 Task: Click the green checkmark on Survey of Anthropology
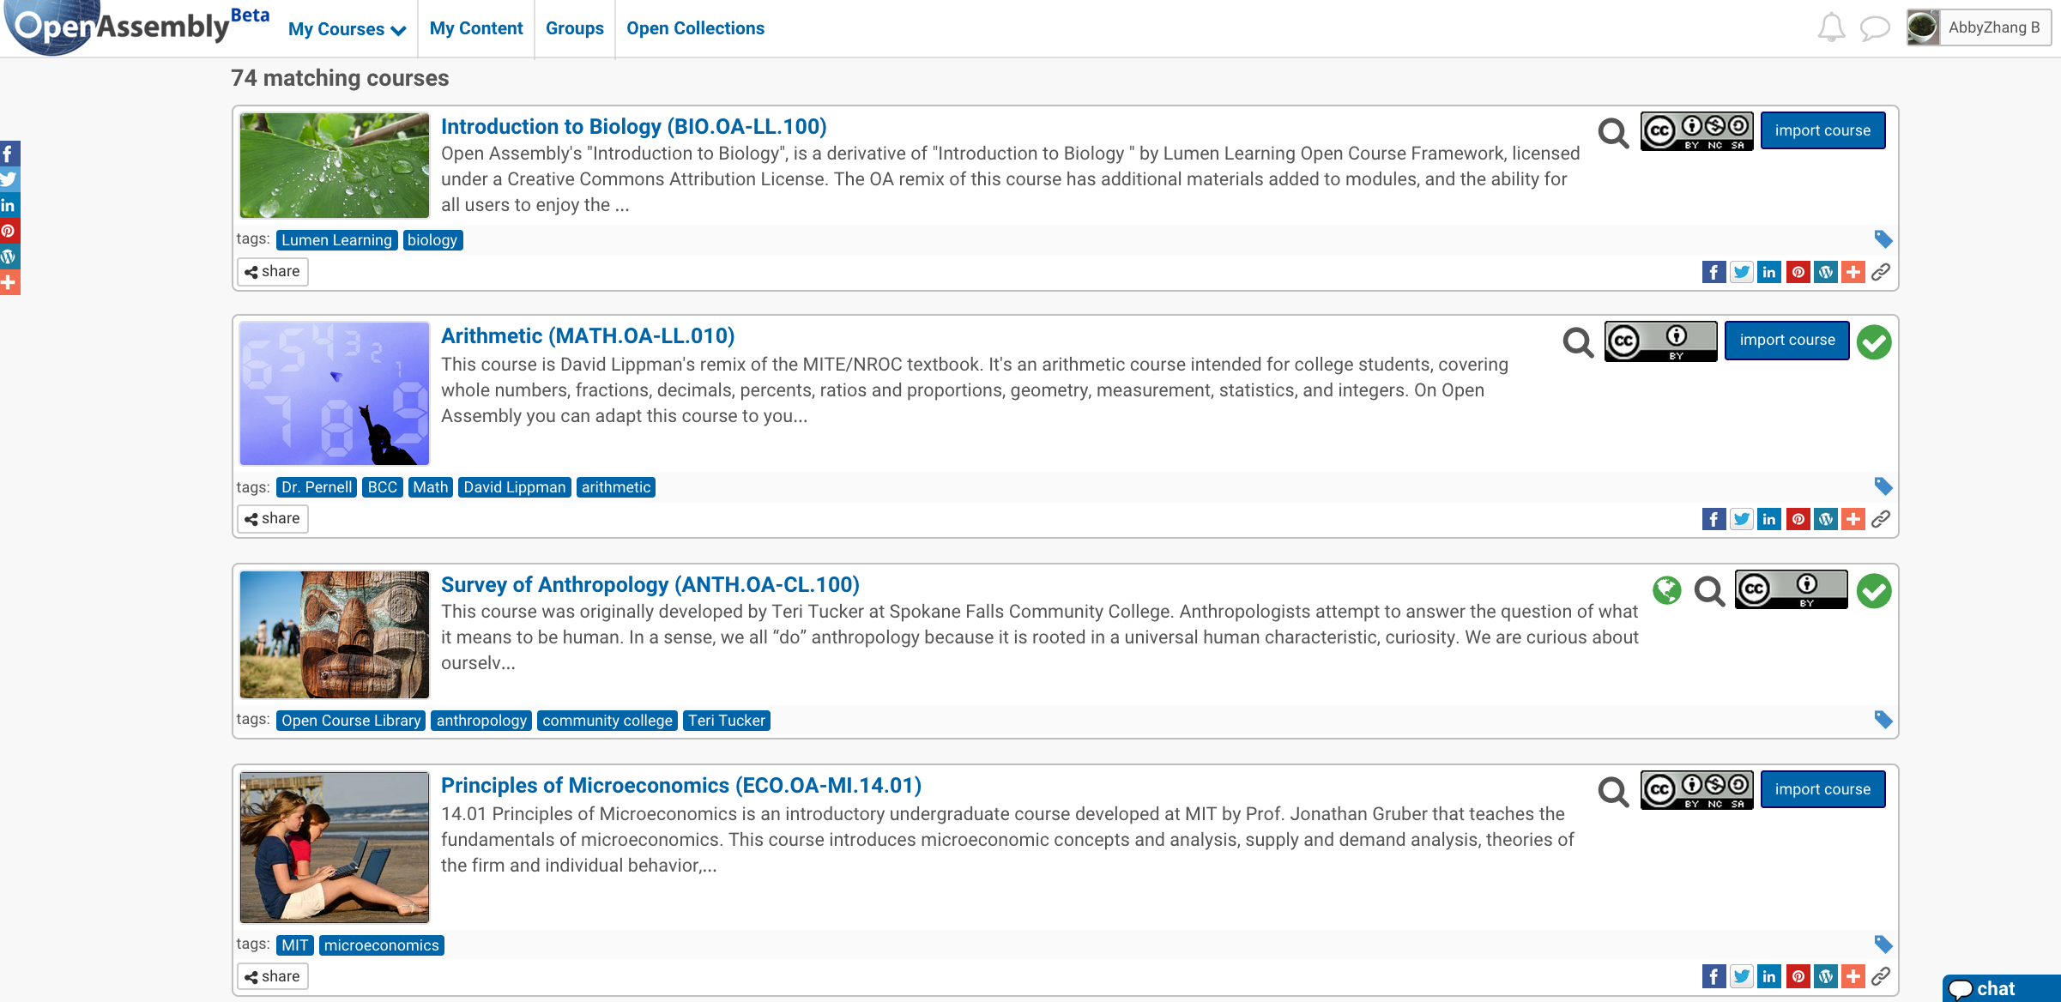(1874, 590)
